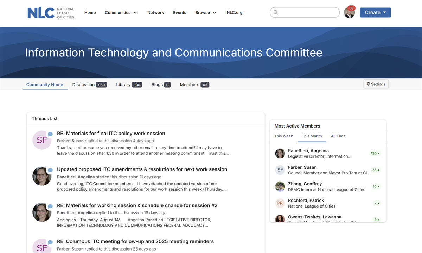Click Patrick Rochford's PR avatar

pos(280,203)
